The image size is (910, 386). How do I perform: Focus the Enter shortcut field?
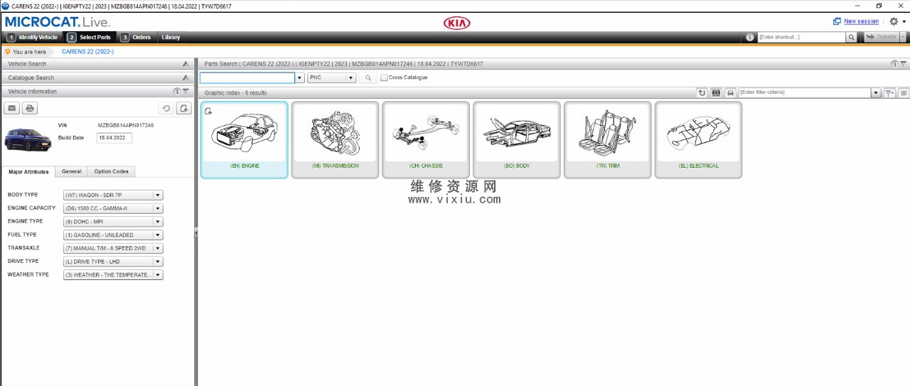tap(801, 37)
